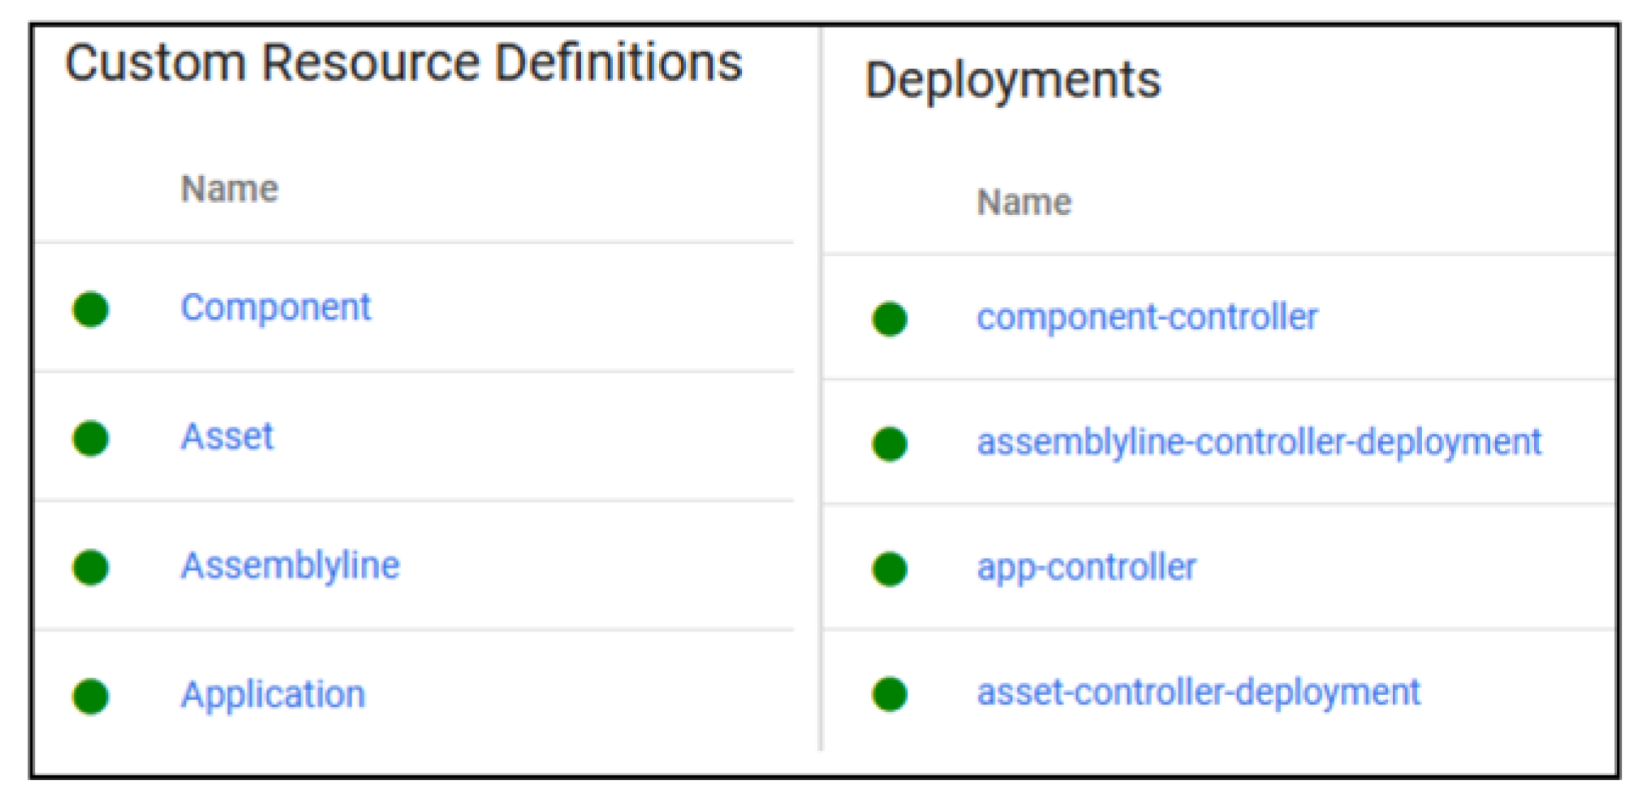Click status dot beside asset-controller-deployment
This screenshot has height=811, width=1651.
tap(890, 693)
